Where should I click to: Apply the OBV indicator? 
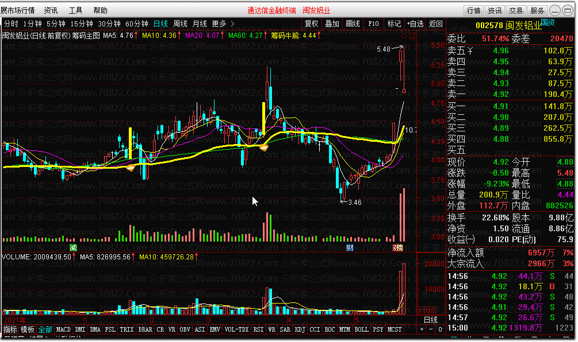coord(185,329)
